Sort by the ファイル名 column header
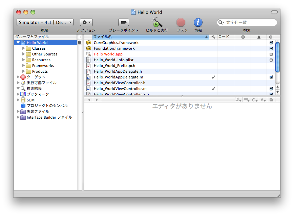 (x=149, y=37)
